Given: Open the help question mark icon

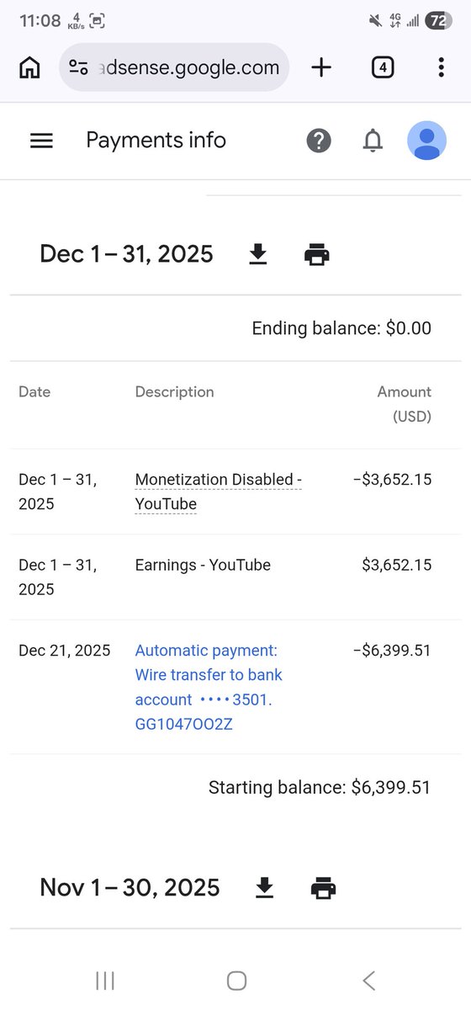Looking at the screenshot, I should pyautogui.click(x=319, y=141).
